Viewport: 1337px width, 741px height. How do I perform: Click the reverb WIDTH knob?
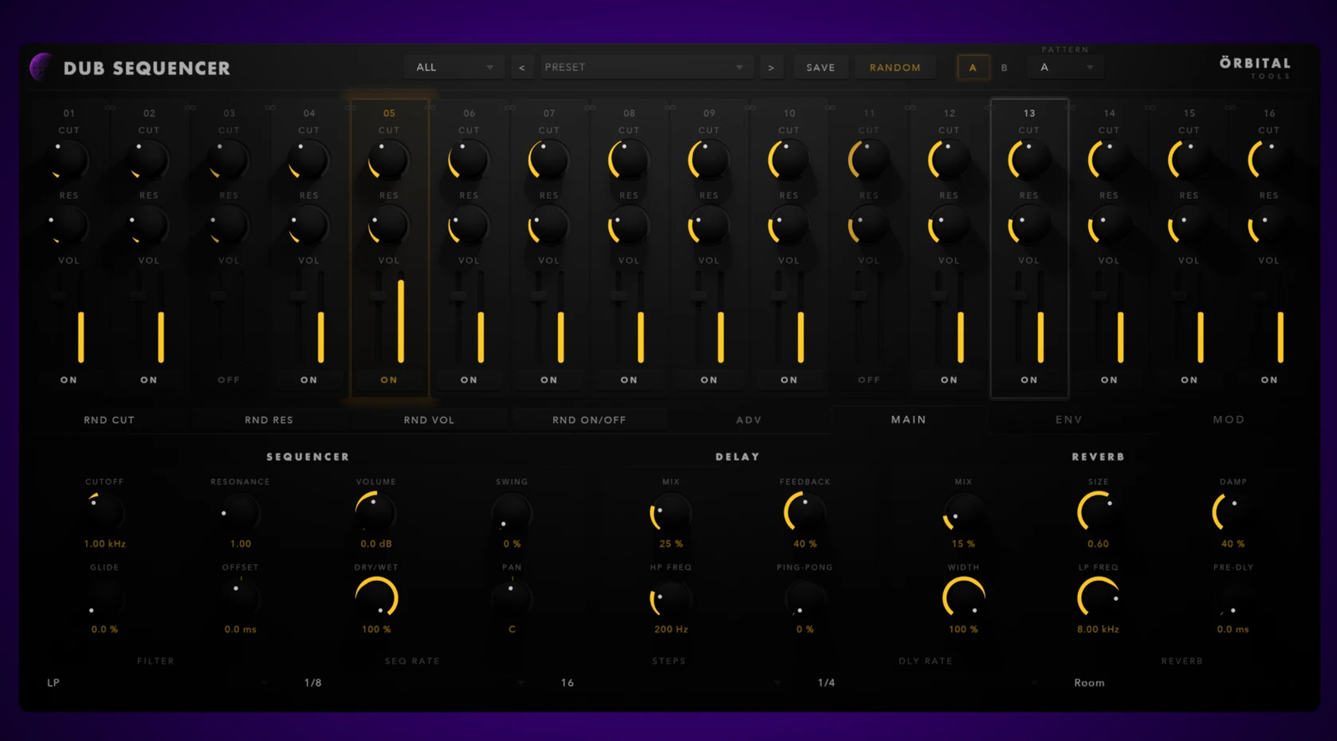coord(963,598)
